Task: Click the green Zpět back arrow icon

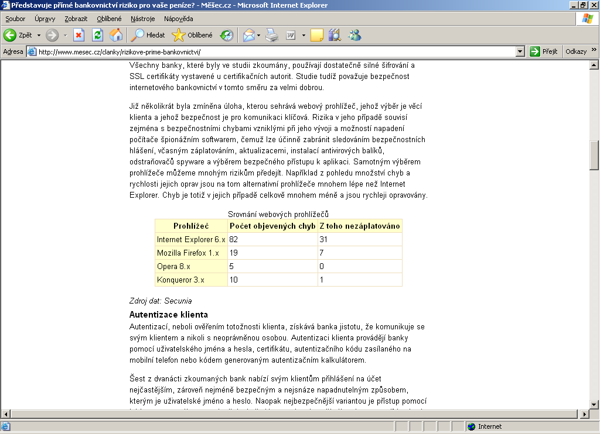Action: [9, 35]
